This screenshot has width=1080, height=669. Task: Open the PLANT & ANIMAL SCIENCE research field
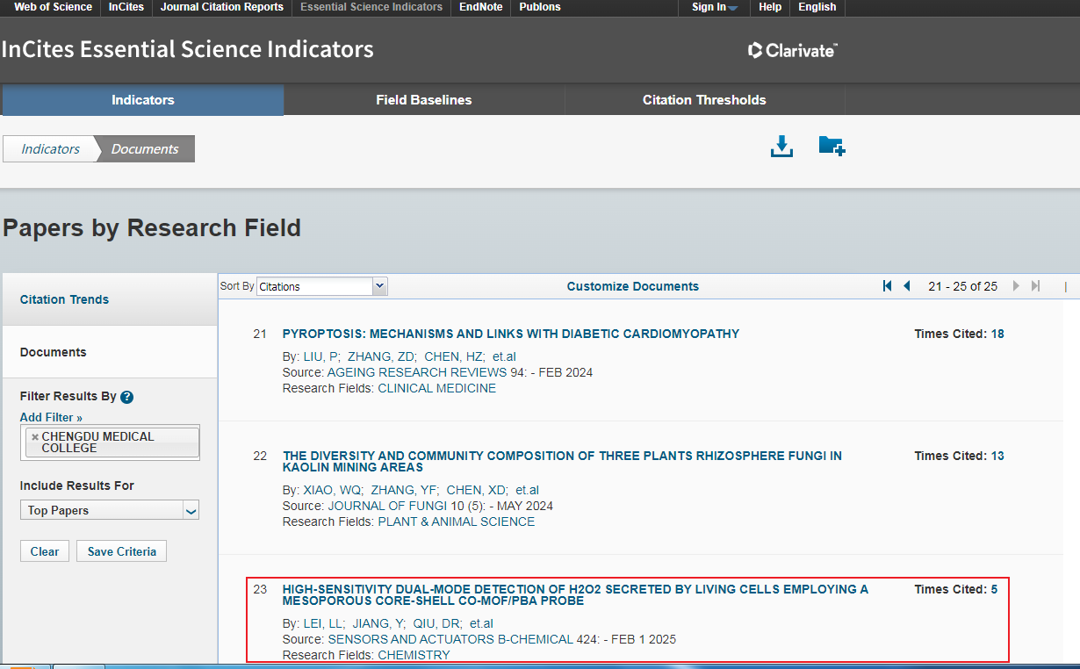coord(456,522)
